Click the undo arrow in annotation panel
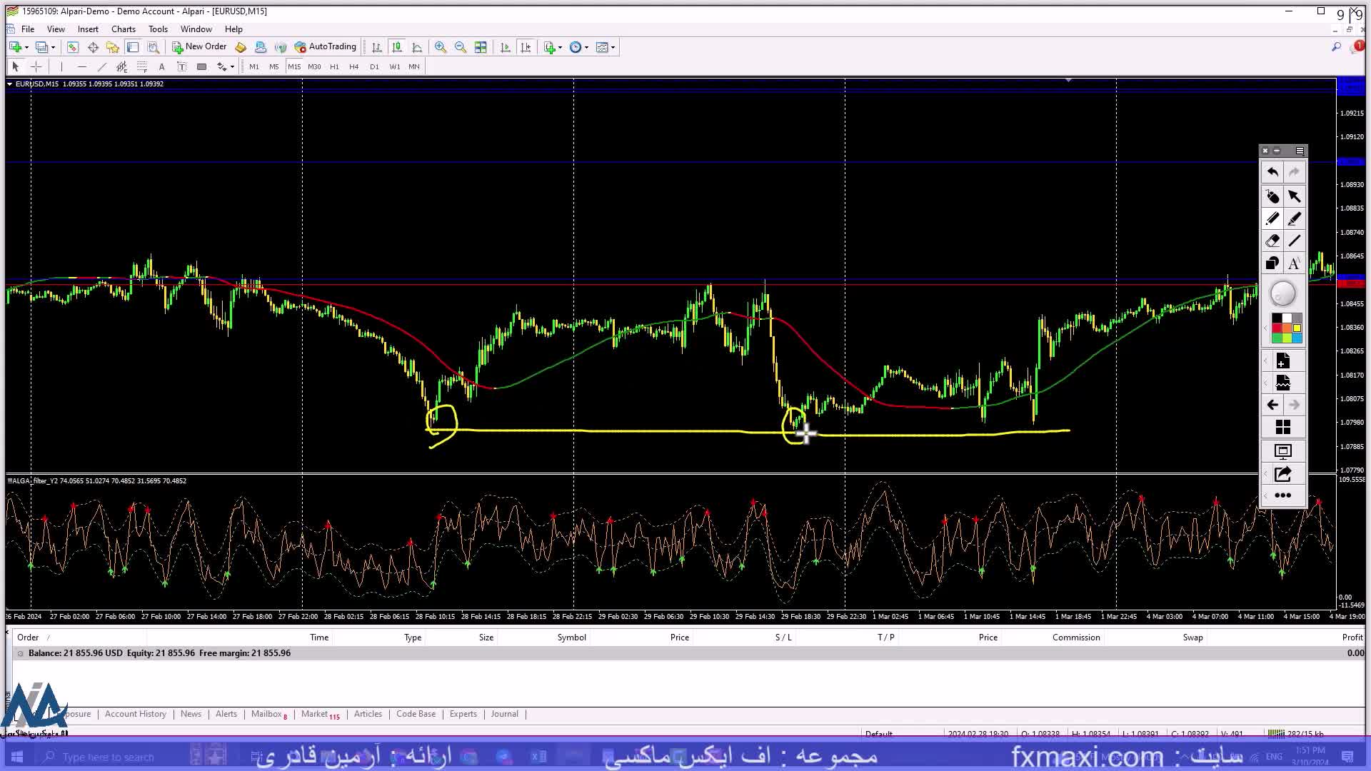 pyautogui.click(x=1272, y=172)
